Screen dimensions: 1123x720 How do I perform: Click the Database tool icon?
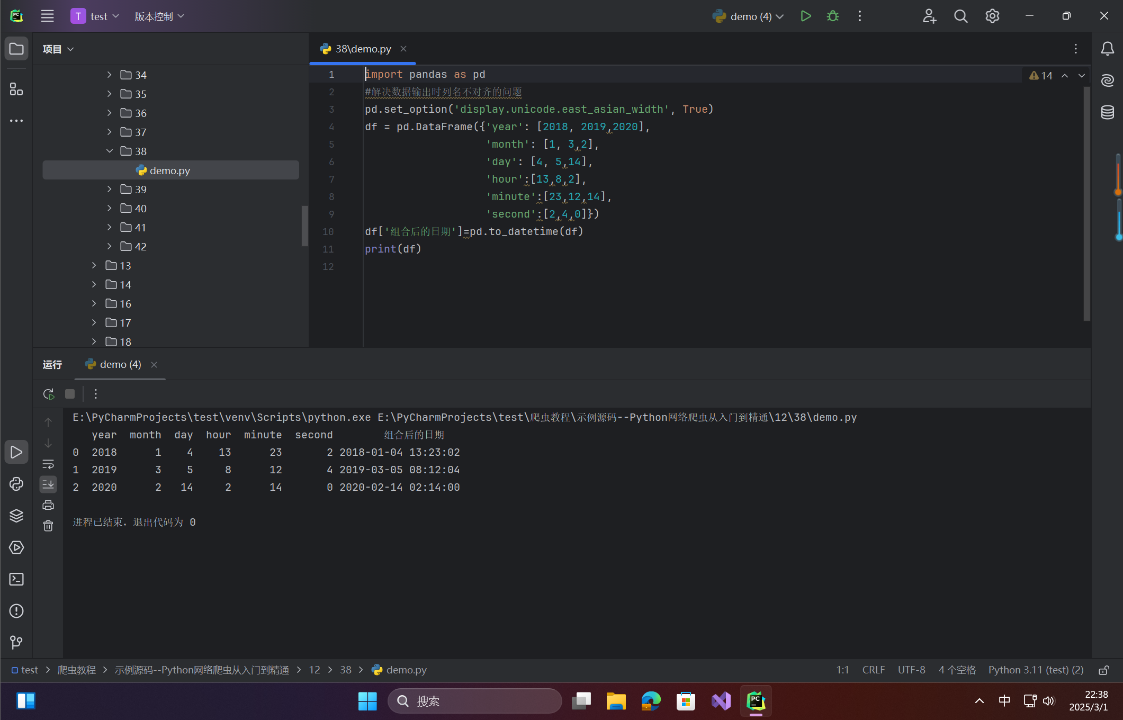[x=1107, y=112]
